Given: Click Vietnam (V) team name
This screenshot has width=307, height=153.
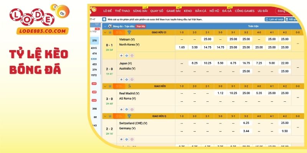Looking at the screenshot, I should (127, 39).
